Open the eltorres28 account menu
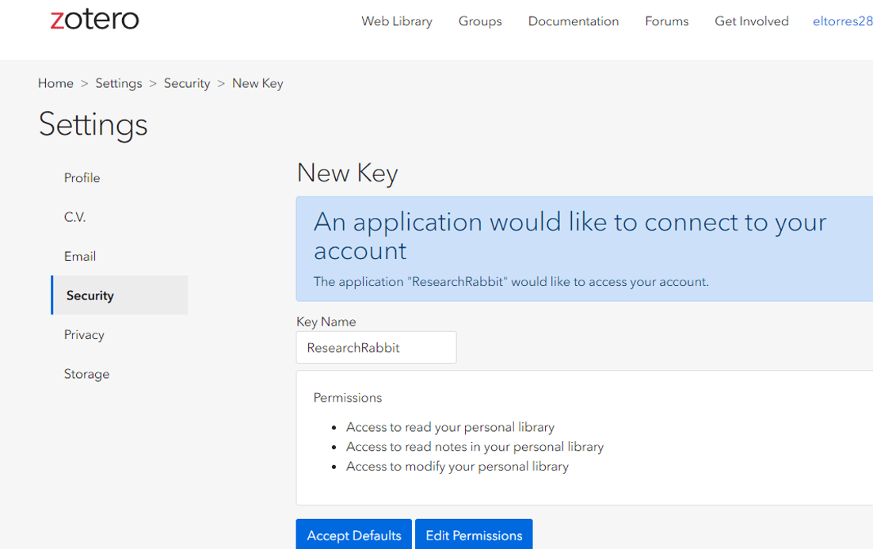Image resolution: width=873 pixels, height=549 pixels. (x=842, y=21)
